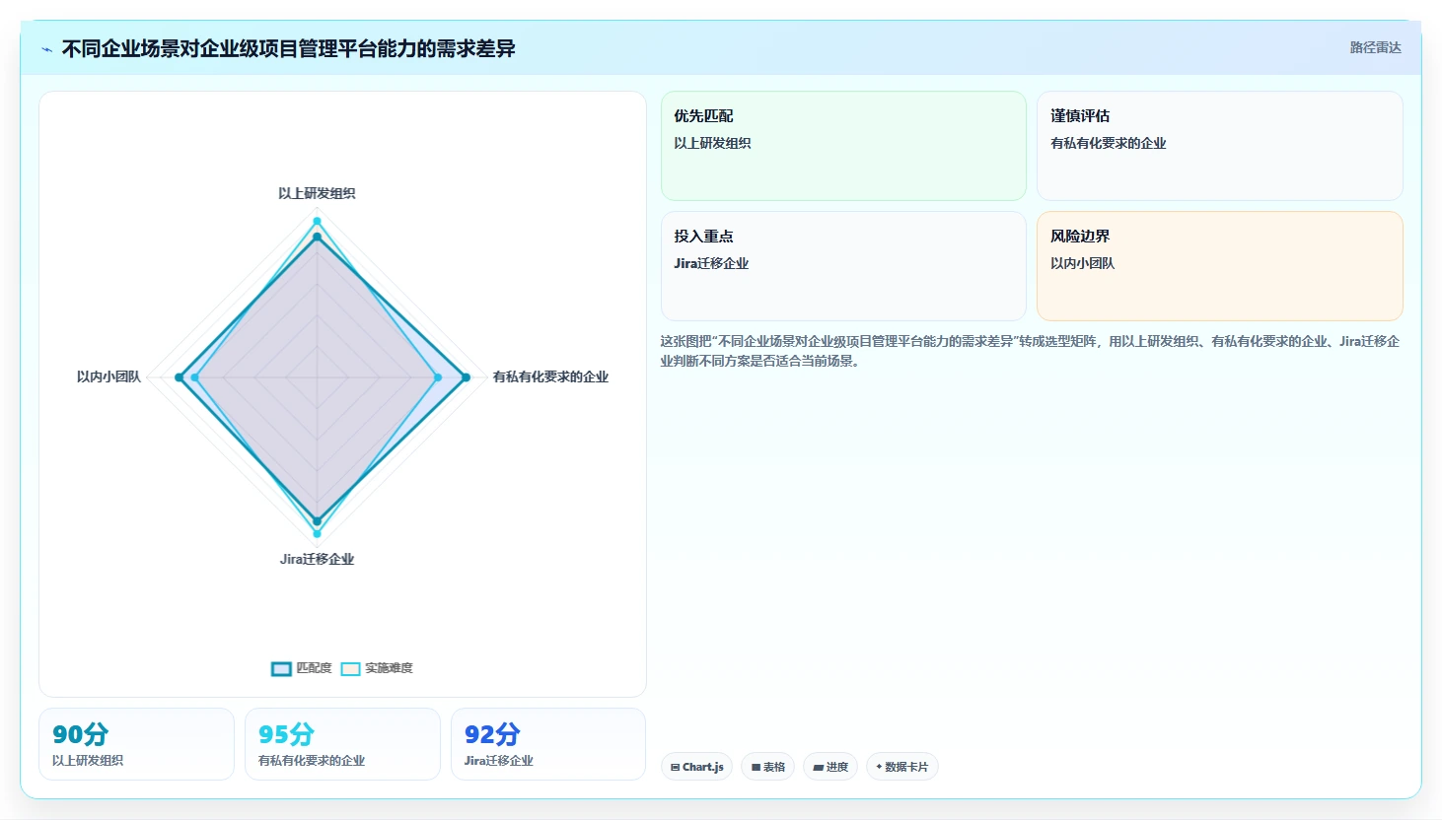
Task: Click the 数据卡片 tag chip
Action: pyautogui.click(x=901, y=767)
